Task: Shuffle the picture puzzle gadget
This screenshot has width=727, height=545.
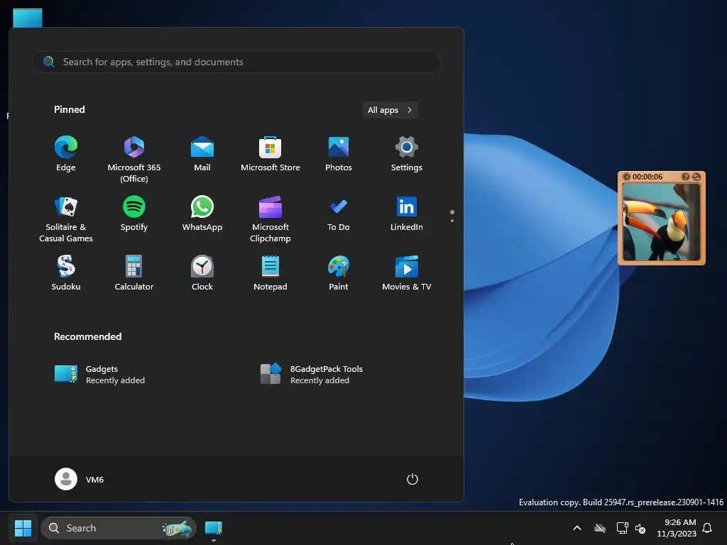Action: coord(696,177)
